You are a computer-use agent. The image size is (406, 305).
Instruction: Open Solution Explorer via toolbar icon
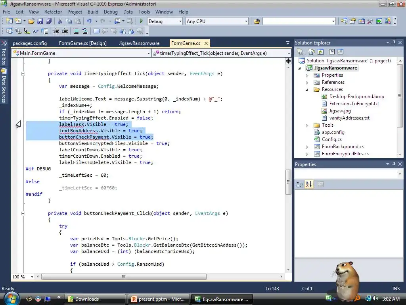tap(344, 21)
